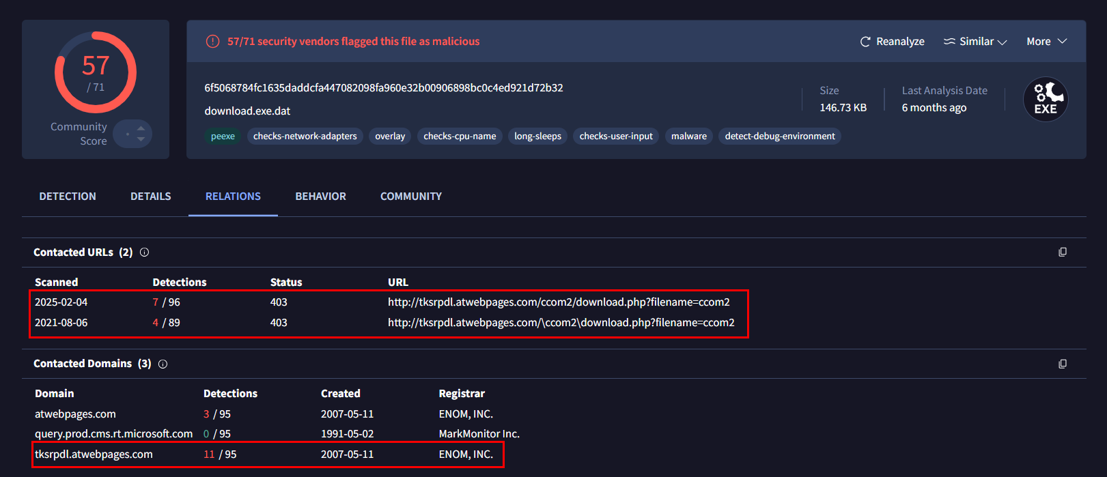Upvote the community score
The height and width of the screenshot is (477, 1107).
coord(141,128)
